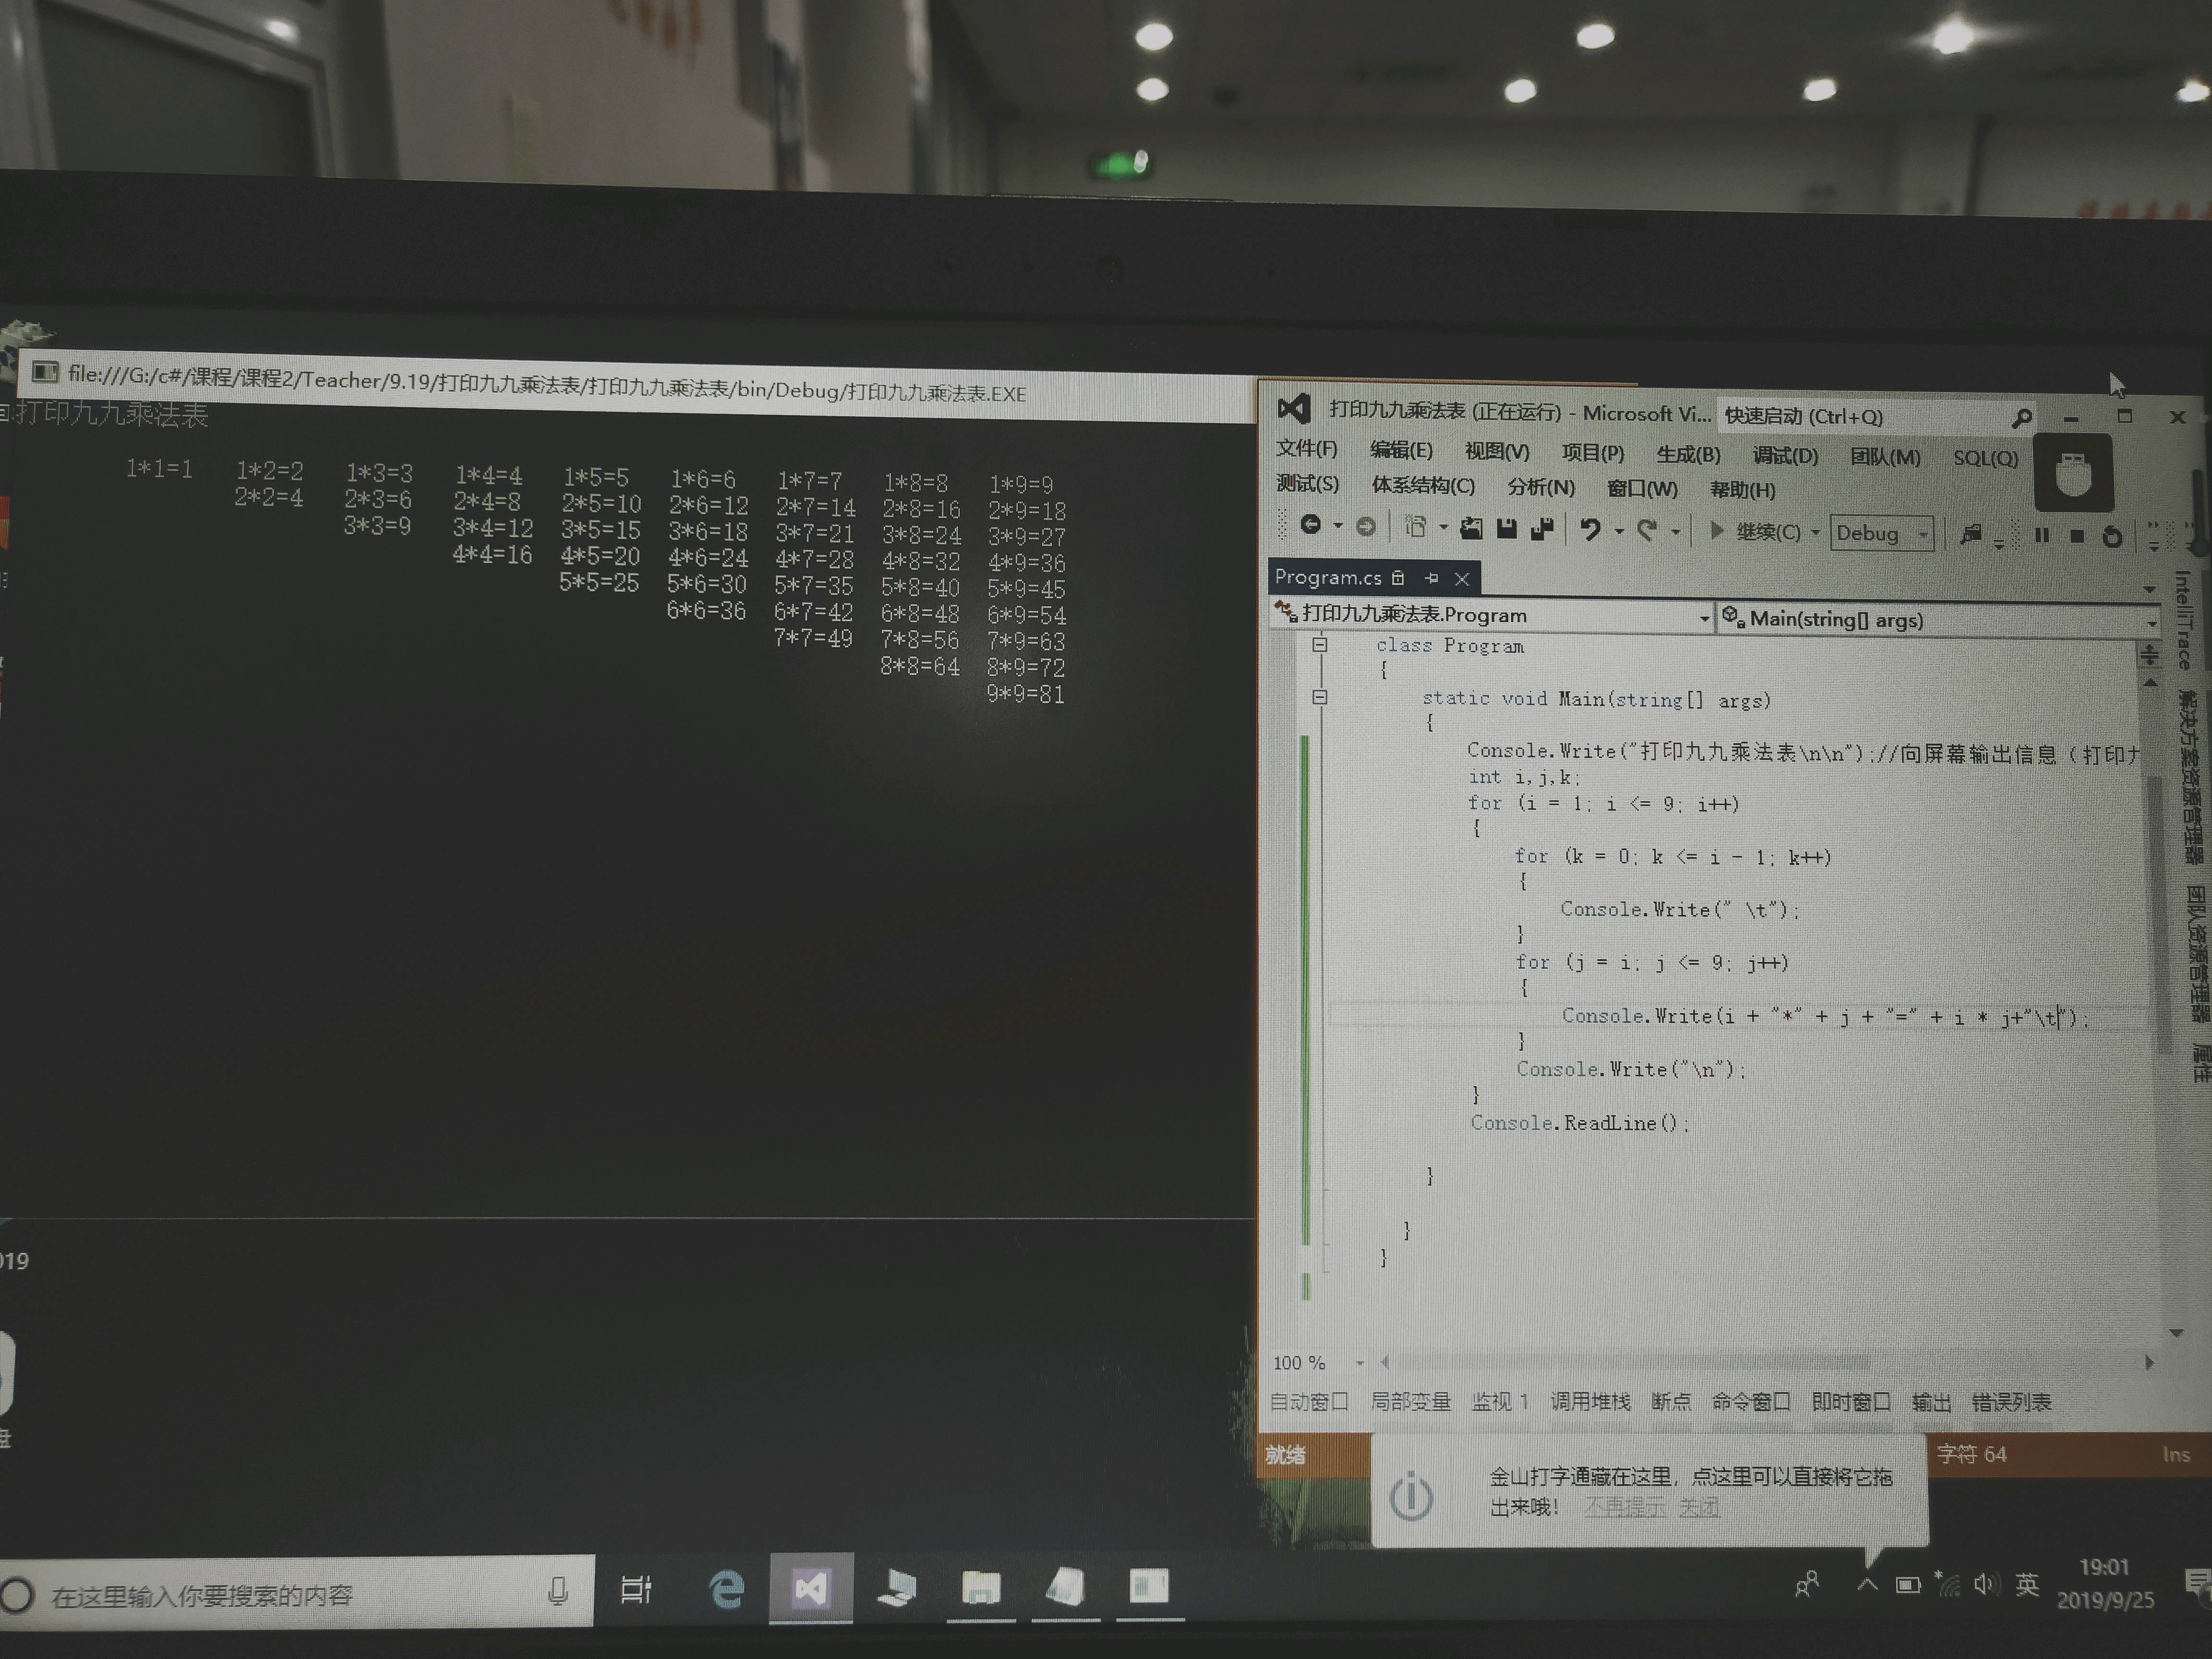Click the Navigate Backward arrow icon
This screenshot has width=2212, height=1659.
click(1310, 525)
